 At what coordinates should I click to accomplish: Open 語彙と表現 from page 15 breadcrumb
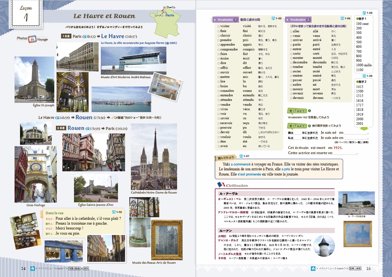355,268
